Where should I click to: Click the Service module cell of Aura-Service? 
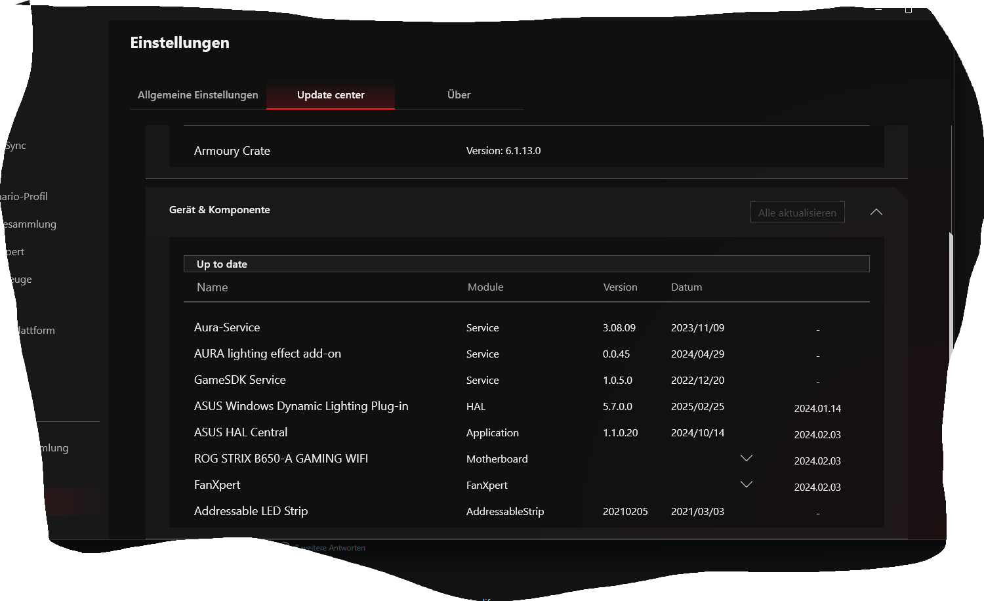coord(482,328)
